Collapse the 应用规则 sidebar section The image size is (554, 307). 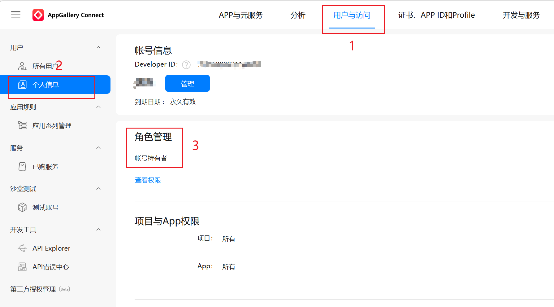98,107
